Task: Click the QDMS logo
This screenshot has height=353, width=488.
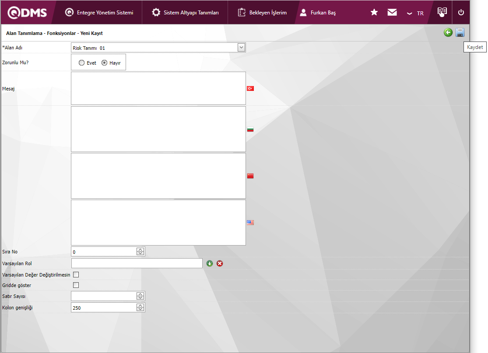Action: [x=27, y=13]
